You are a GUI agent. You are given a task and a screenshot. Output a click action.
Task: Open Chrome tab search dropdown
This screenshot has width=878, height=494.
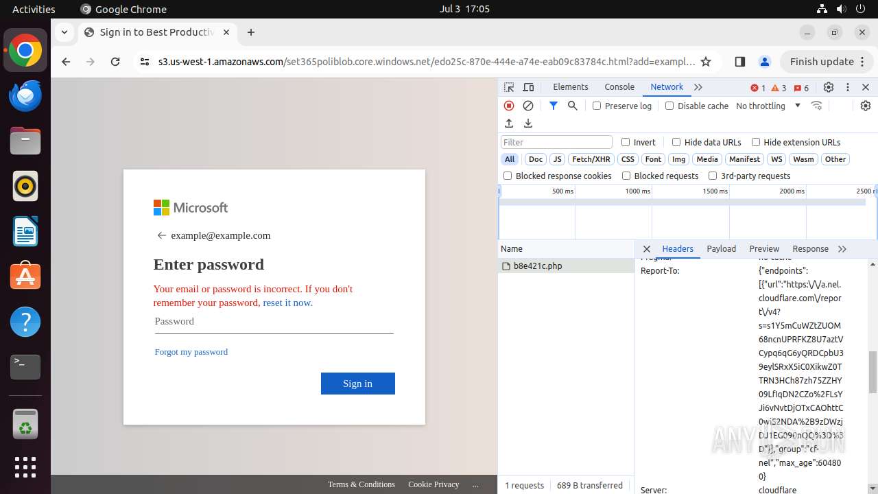[x=64, y=32]
